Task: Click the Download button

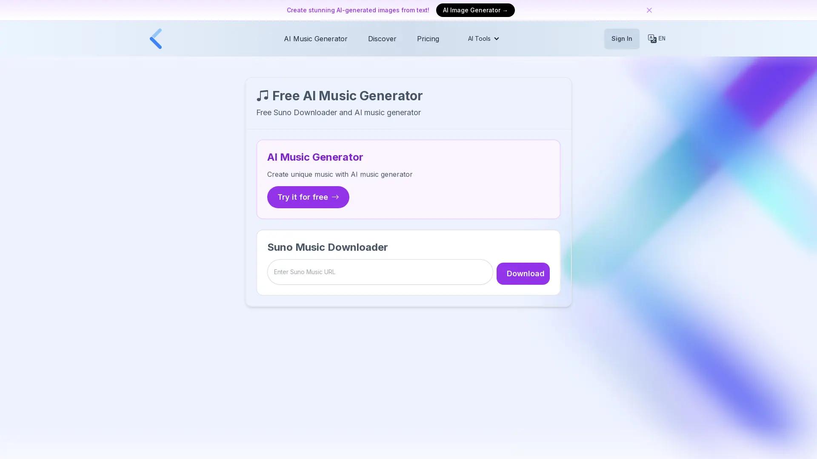Action: pyautogui.click(x=523, y=273)
